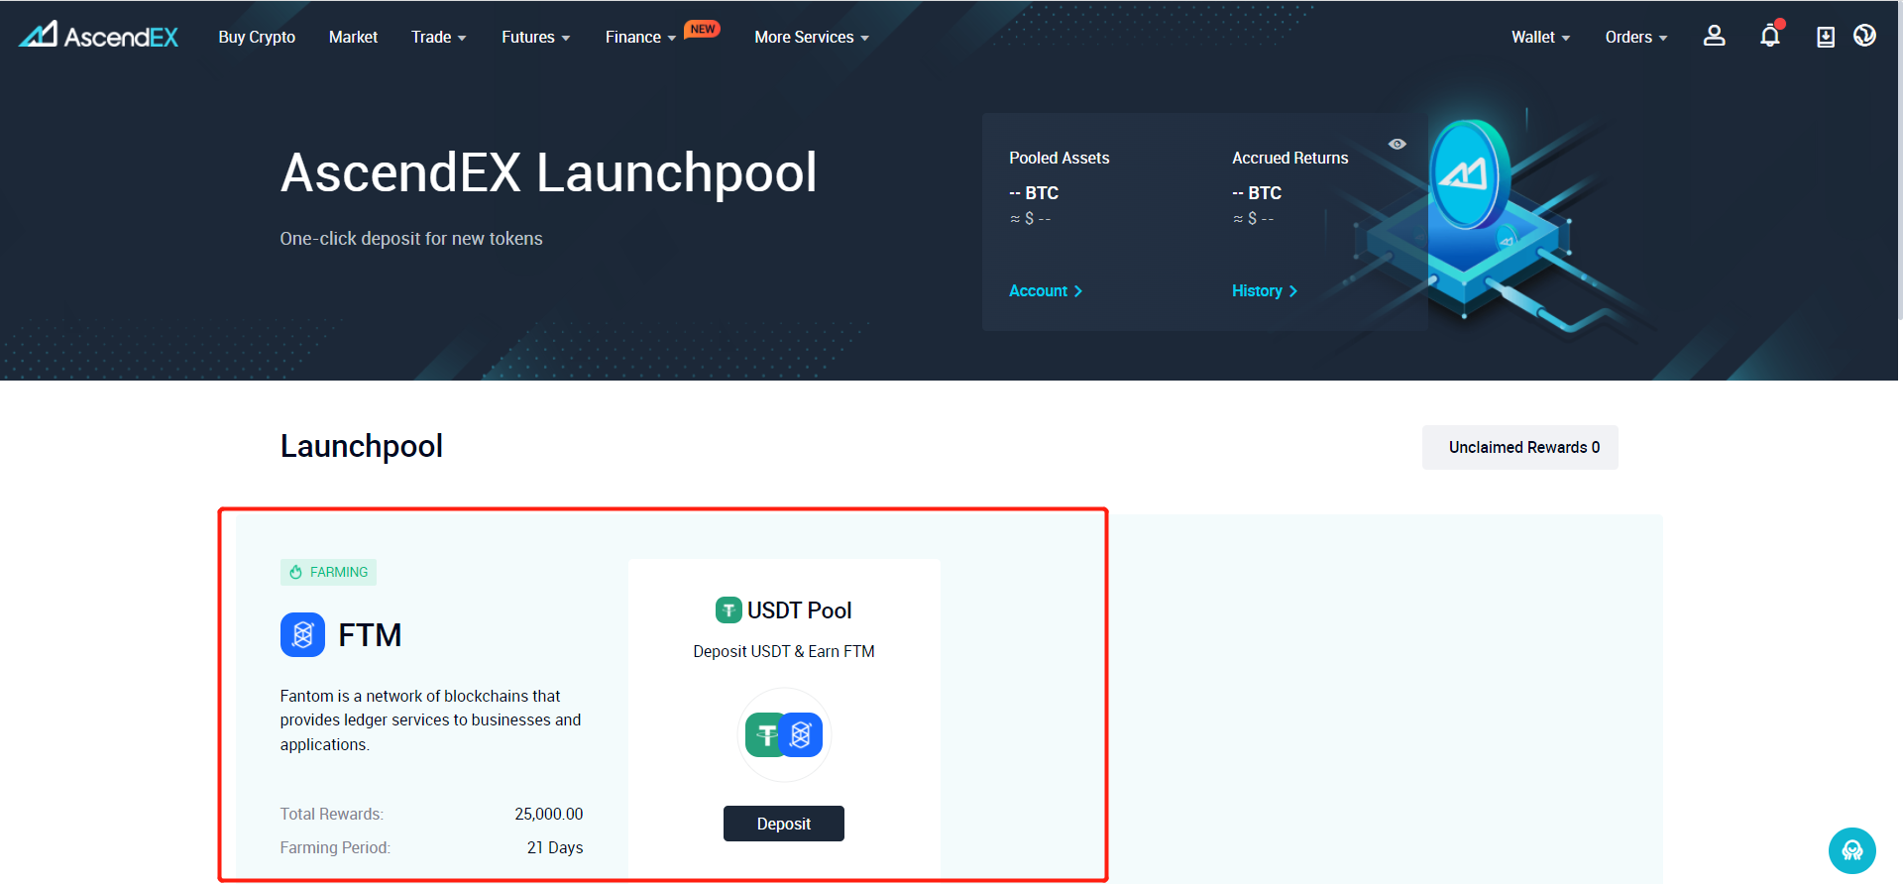
Task: Click the NEW badge next to Finance
Action: click(702, 29)
